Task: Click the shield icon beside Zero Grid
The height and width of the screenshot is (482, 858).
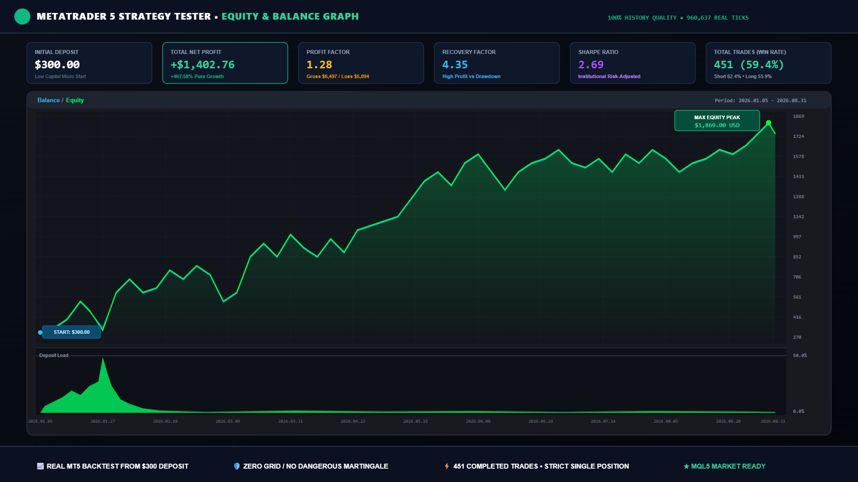Action: [x=237, y=466]
